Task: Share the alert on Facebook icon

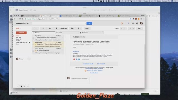Action: tap(76, 59)
